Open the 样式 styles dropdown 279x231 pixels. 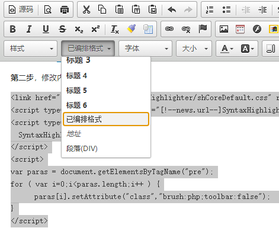pyautogui.click(x=31, y=49)
